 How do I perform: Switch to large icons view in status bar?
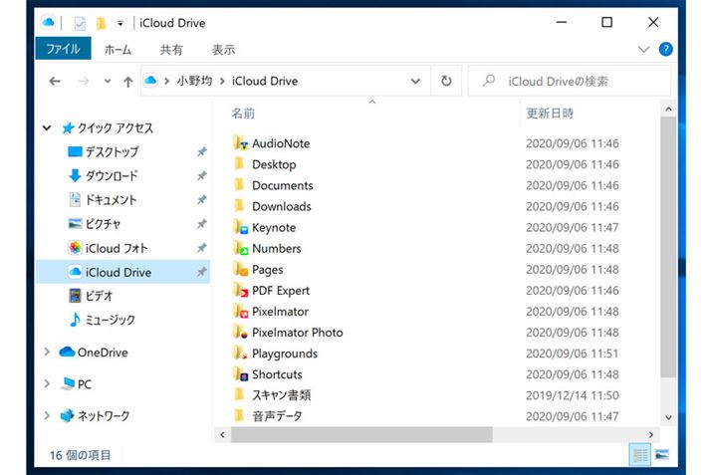point(661,455)
